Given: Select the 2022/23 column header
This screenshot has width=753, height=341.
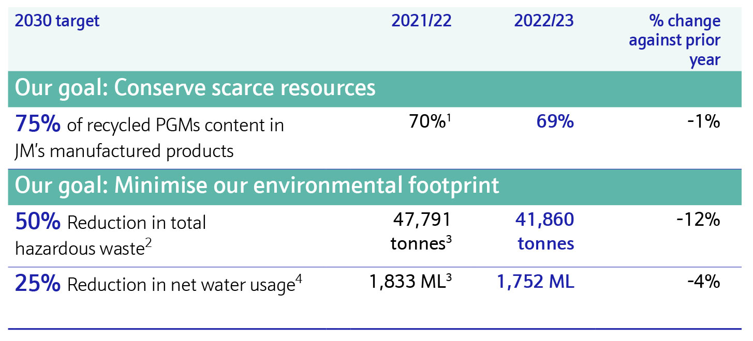Looking at the screenshot, I should 543,21.
